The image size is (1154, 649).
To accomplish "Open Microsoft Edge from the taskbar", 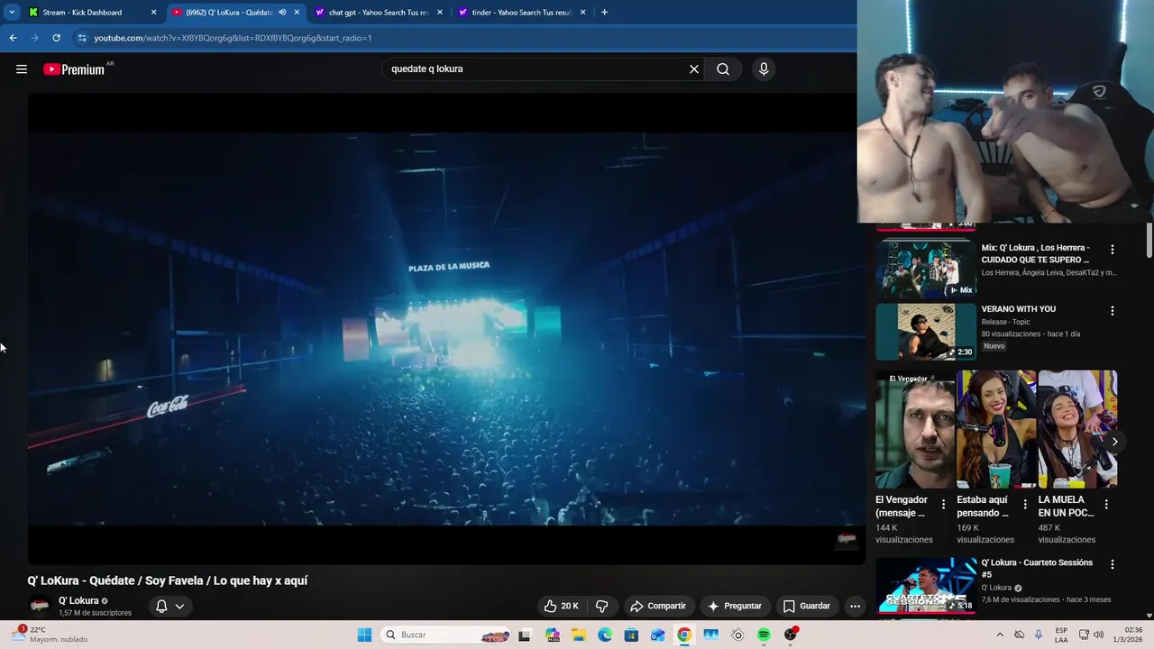I will [605, 635].
